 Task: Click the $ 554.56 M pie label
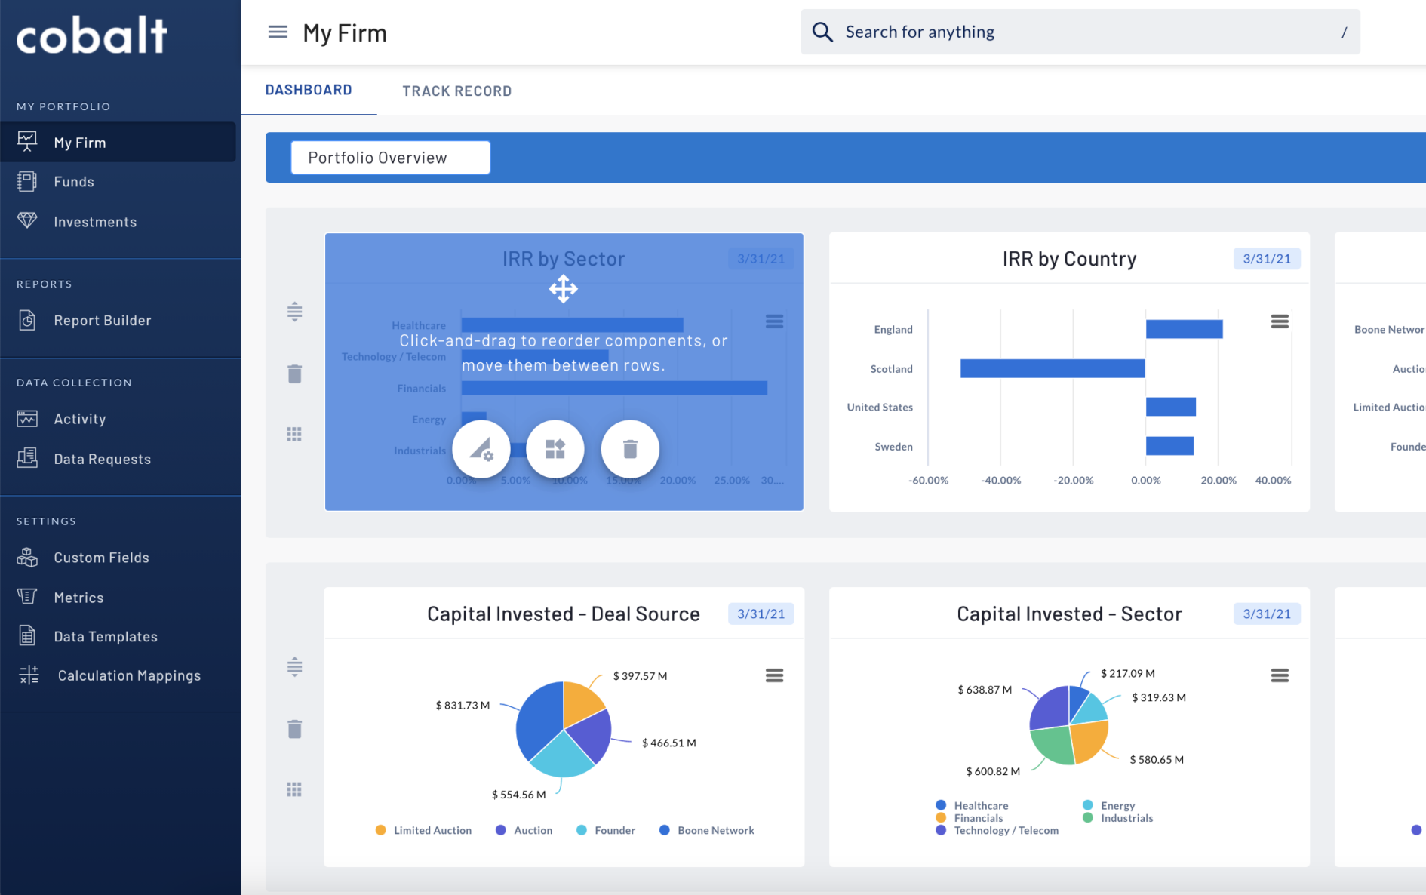(518, 795)
